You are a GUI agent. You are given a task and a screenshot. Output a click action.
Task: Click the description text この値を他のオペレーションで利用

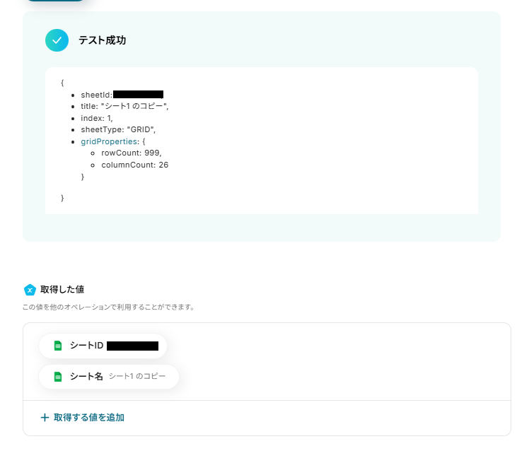[x=108, y=307]
